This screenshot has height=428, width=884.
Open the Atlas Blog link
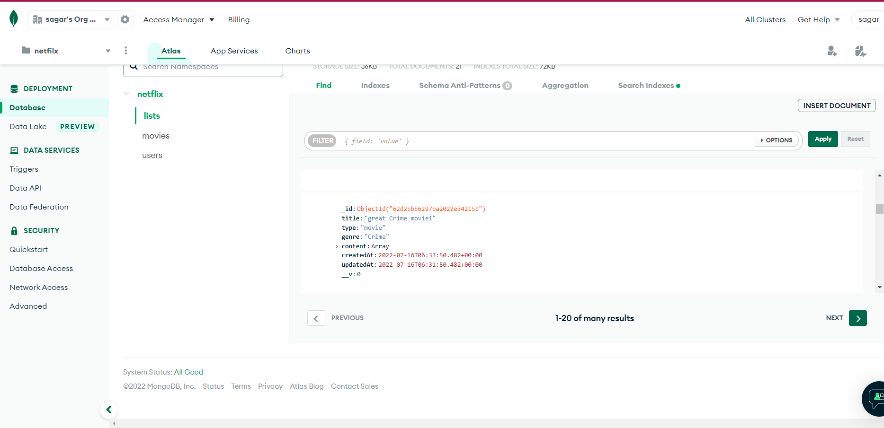pyautogui.click(x=306, y=386)
